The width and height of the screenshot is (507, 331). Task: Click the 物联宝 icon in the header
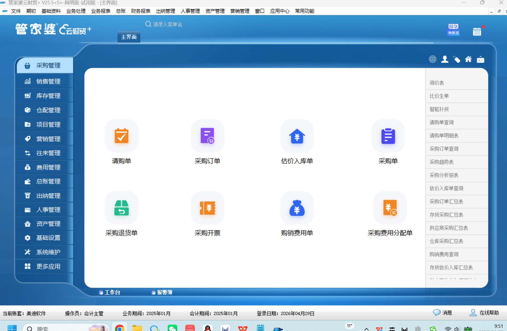(x=453, y=30)
